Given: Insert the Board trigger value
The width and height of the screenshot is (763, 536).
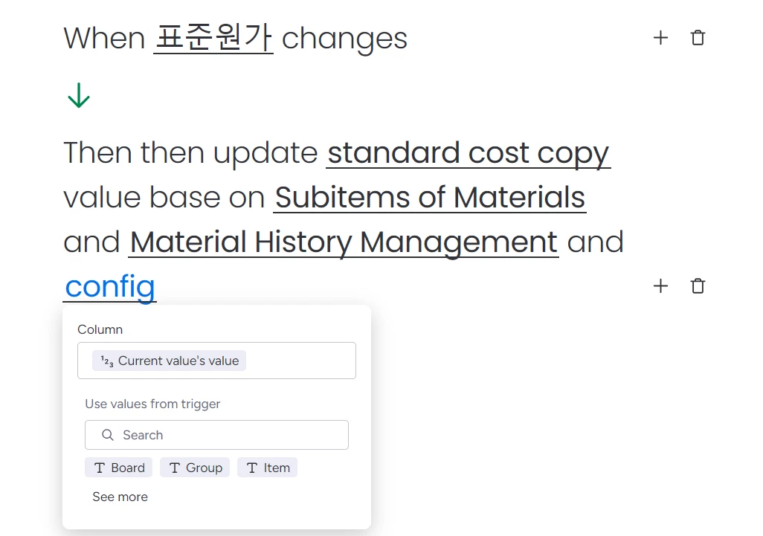Looking at the screenshot, I should pos(119,468).
